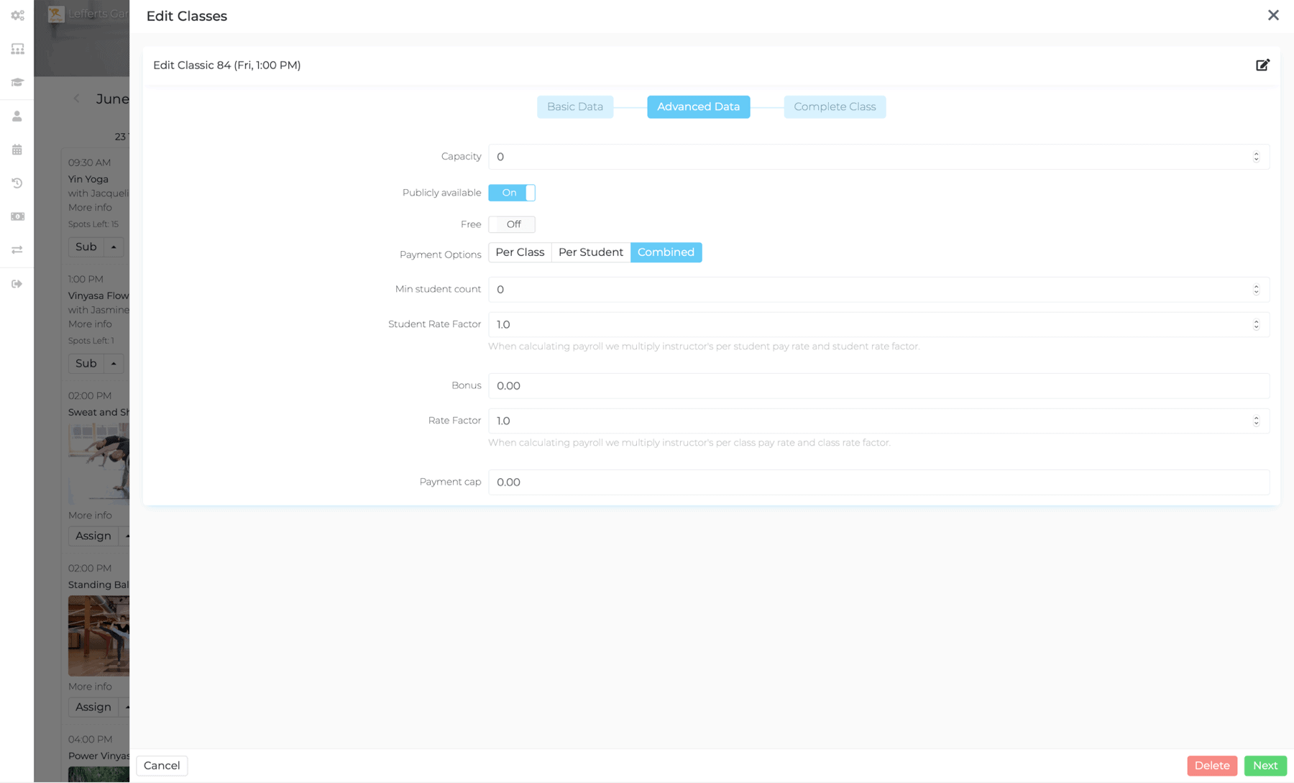Click the Capacity number stepper arrows
The height and width of the screenshot is (783, 1294).
(1256, 157)
